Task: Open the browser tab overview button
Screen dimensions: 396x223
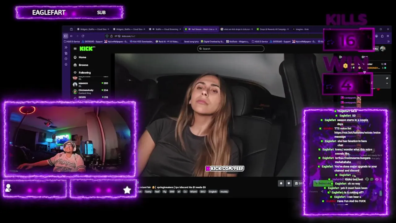Action: click(x=71, y=29)
